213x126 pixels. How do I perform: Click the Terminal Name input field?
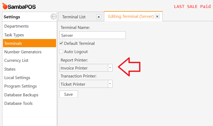tap(92, 35)
